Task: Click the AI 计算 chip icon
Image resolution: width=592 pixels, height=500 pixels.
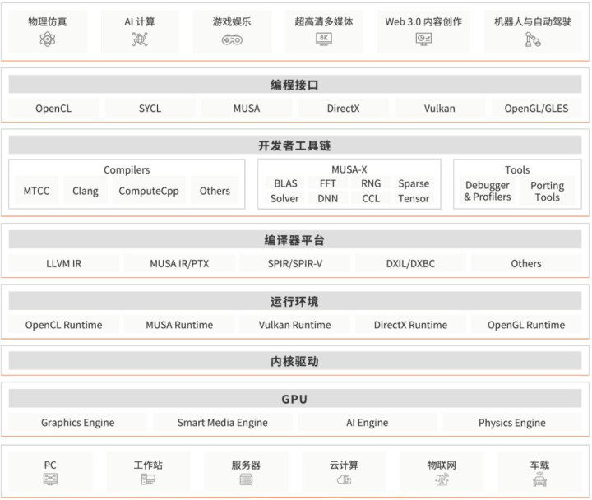Action: pyautogui.click(x=140, y=39)
